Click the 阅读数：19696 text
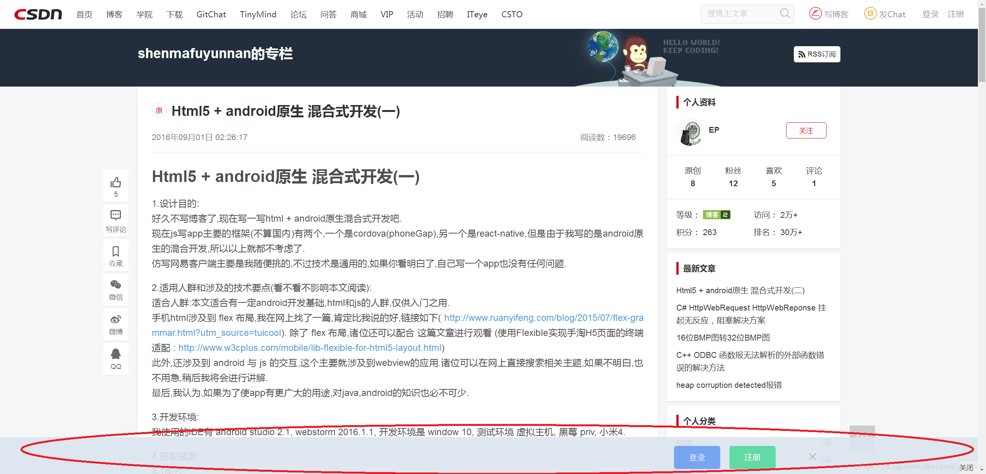 click(x=608, y=137)
